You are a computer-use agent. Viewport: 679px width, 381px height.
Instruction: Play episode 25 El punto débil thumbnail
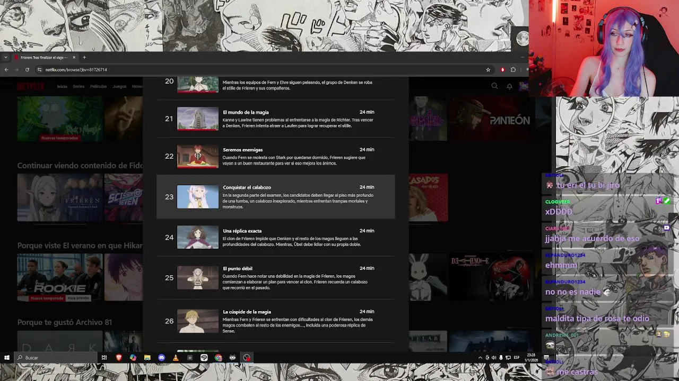coord(197,278)
